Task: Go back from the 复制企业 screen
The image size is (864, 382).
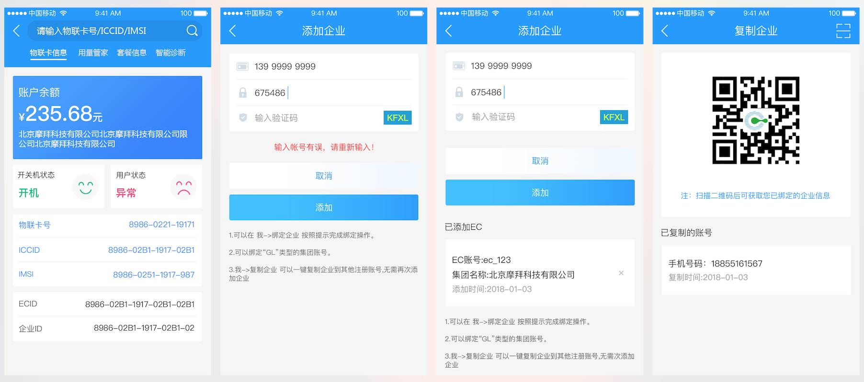Action: 665,31
